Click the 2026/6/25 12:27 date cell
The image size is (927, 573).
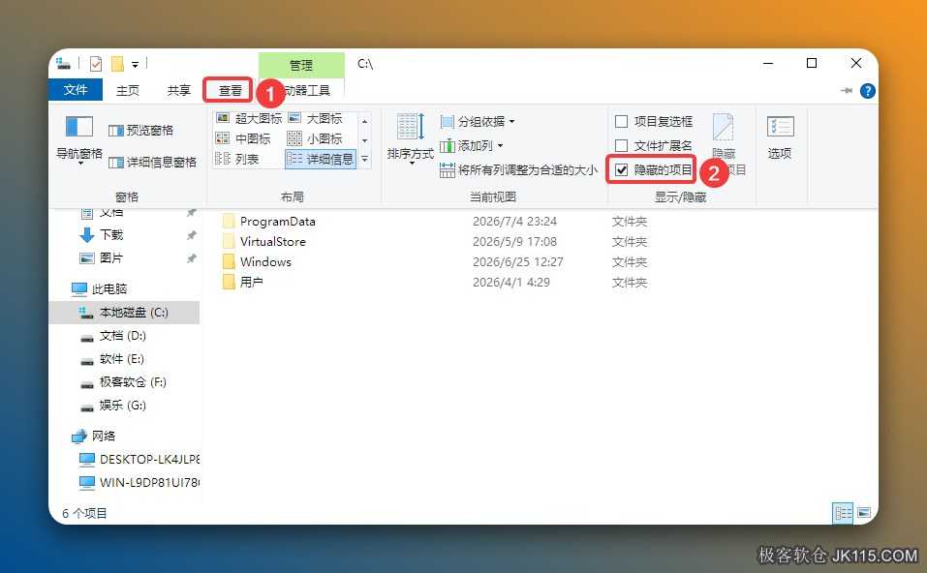coord(518,261)
